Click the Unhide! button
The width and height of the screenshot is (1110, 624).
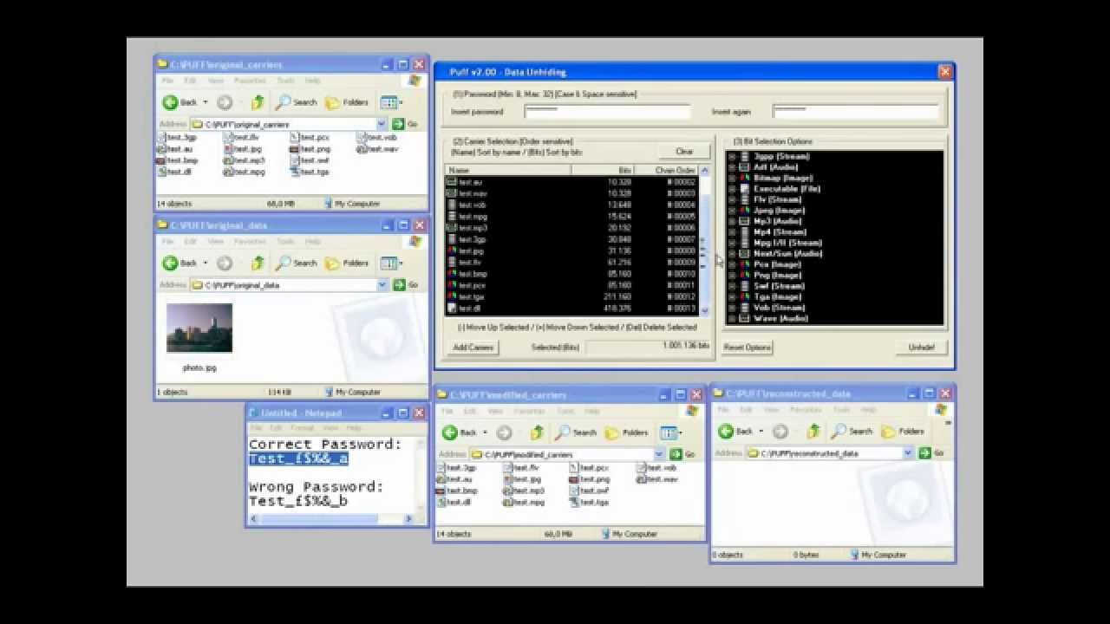pyautogui.click(x=921, y=348)
